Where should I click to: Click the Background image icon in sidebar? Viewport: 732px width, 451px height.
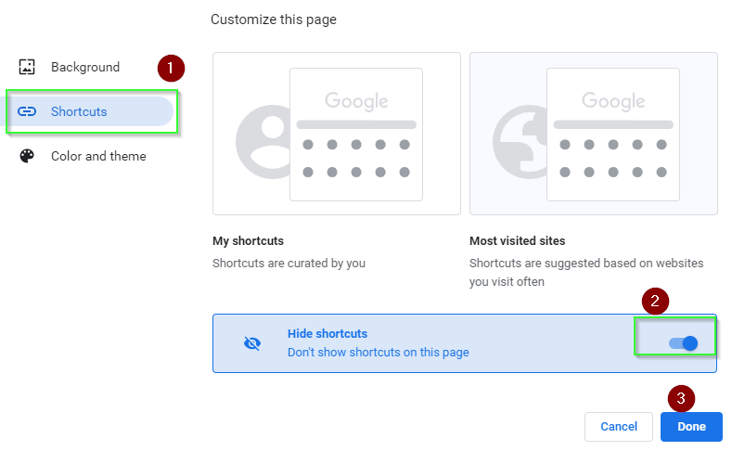27,67
